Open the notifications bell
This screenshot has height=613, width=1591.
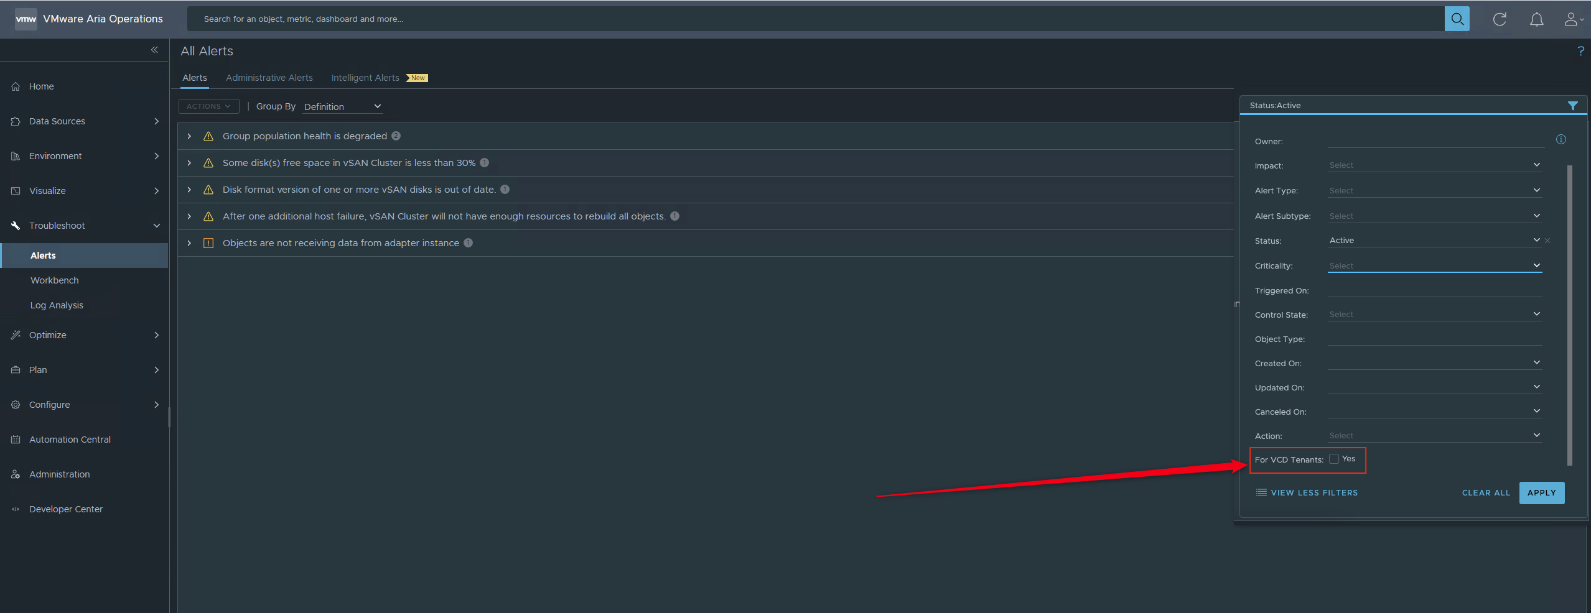pyautogui.click(x=1536, y=19)
